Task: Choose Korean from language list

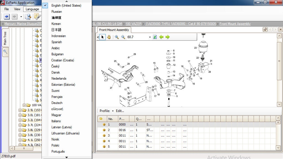Action: pyautogui.click(x=56, y=24)
